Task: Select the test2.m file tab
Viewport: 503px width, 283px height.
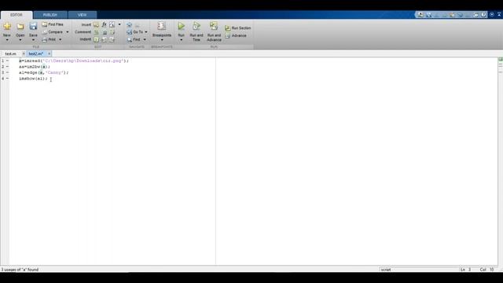Action: [x=35, y=54]
